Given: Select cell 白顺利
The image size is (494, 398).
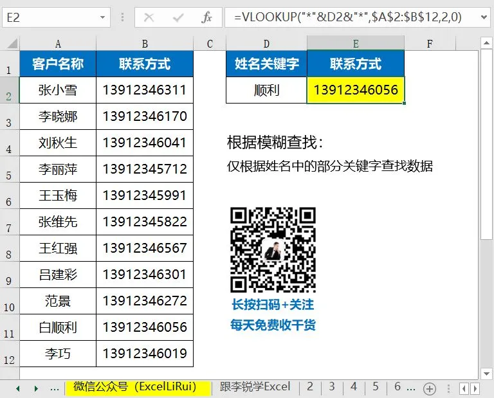Looking at the screenshot, I should 58,327.
